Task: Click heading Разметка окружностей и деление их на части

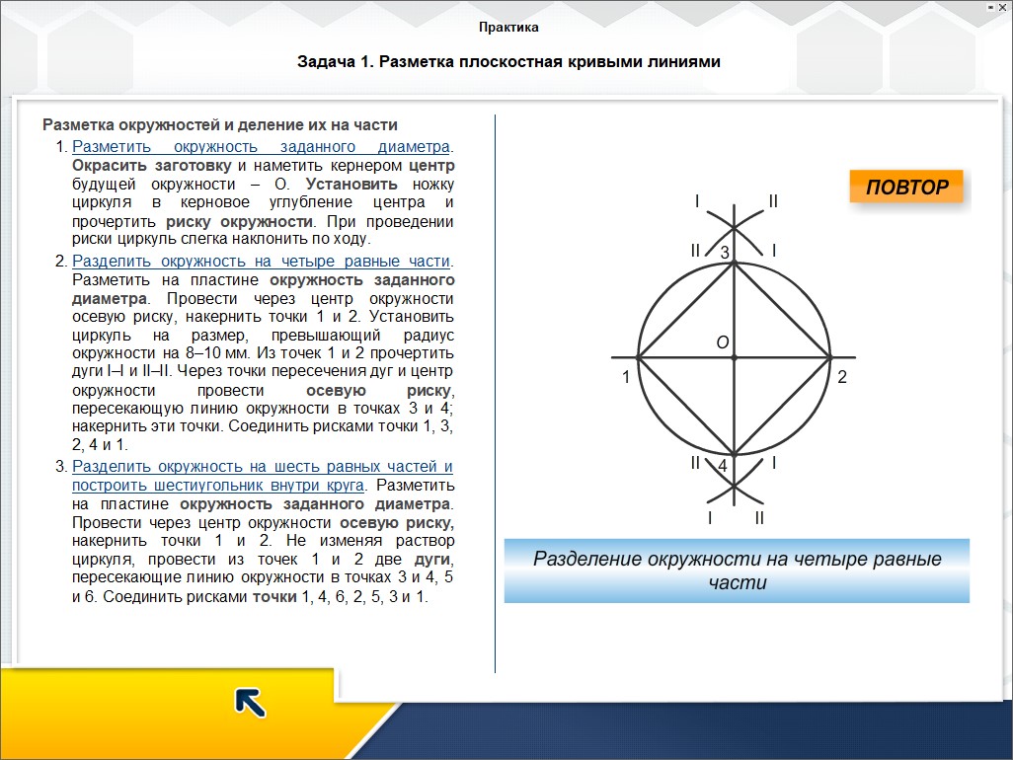Action: coord(220,125)
